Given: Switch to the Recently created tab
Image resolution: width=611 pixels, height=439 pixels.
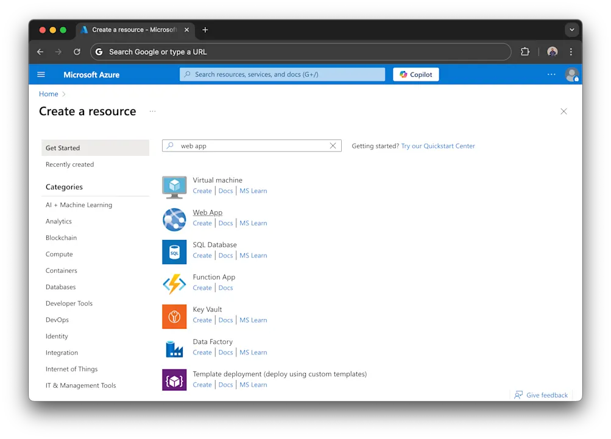Looking at the screenshot, I should pos(69,164).
